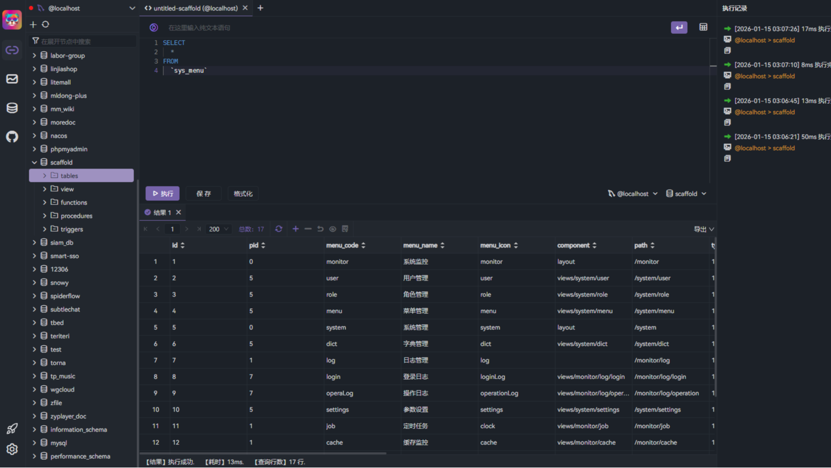Toggle the eye preview icon in result toolbar
Screen dimensions: 831x468
coord(332,229)
